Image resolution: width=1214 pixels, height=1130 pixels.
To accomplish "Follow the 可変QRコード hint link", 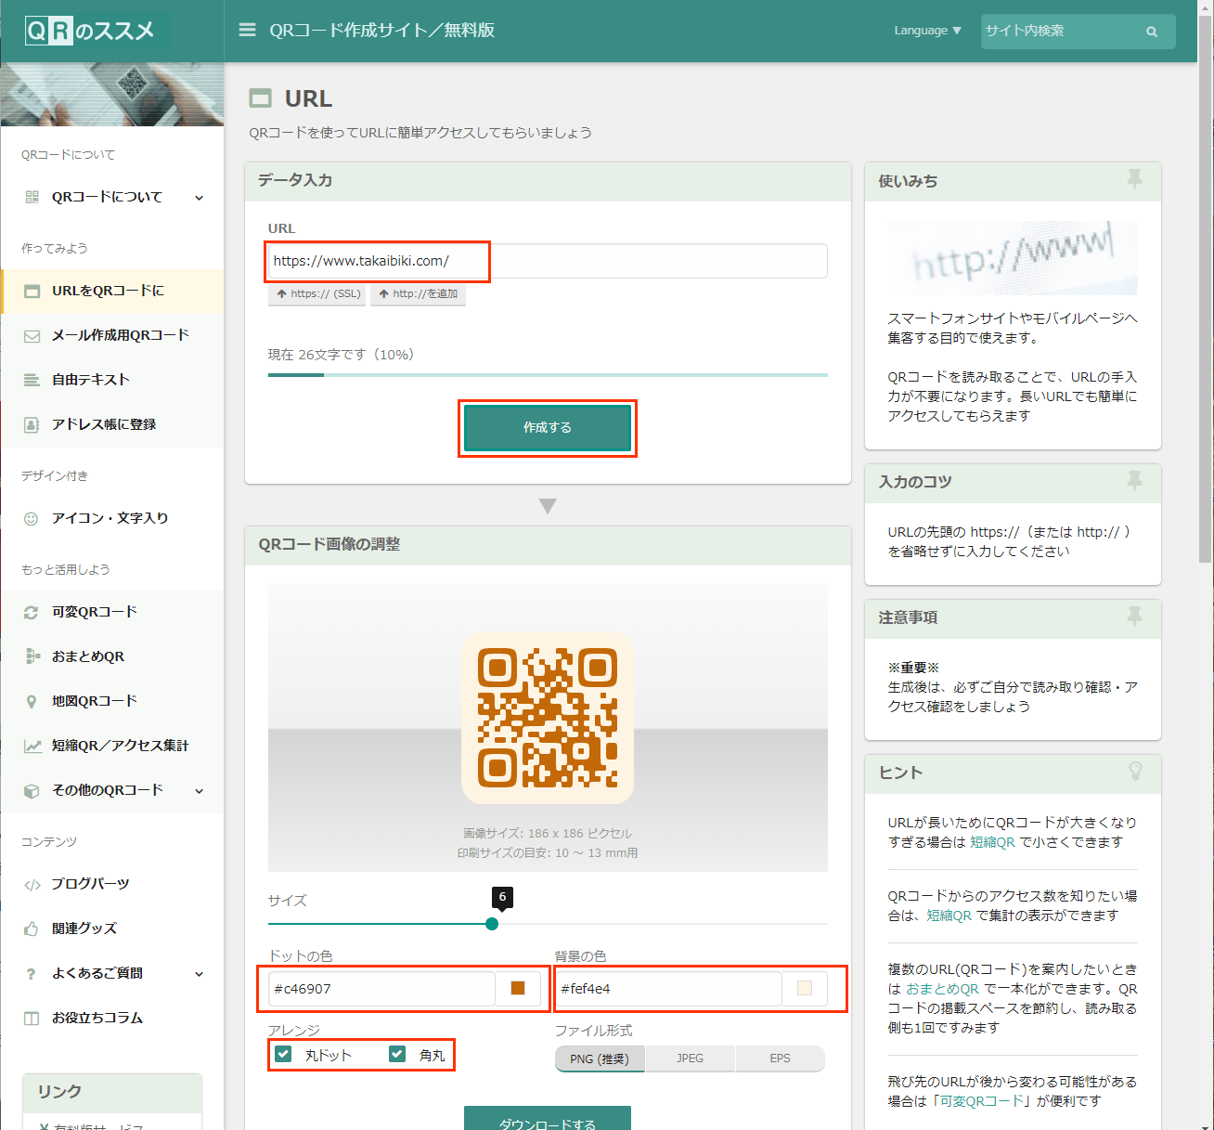I will (x=982, y=1101).
